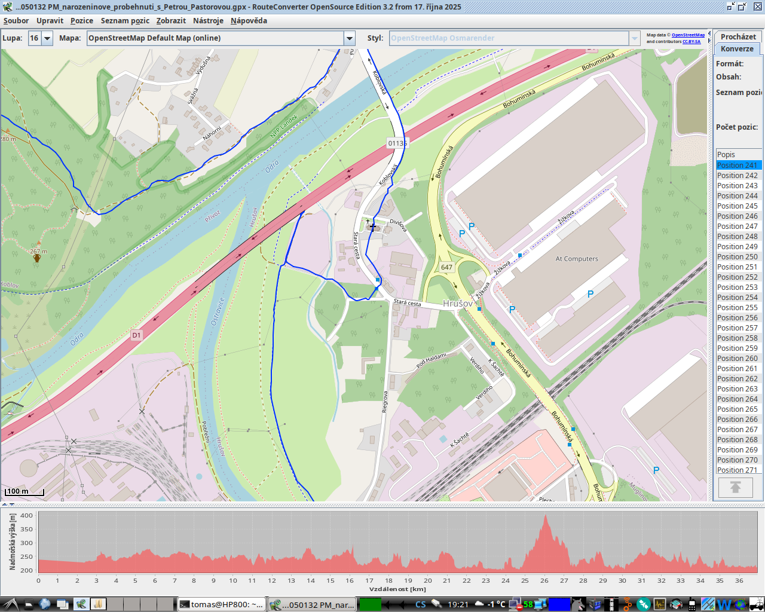Image resolution: width=765 pixels, height=612 pixels.
Task: Click the move-to-top arrow button below position list
Action: [735, 488]
